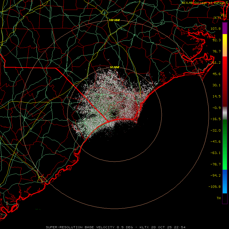Viewport: 229px width, 229px height.
Task: Click the TH legend label
Action: pos(219,198)
